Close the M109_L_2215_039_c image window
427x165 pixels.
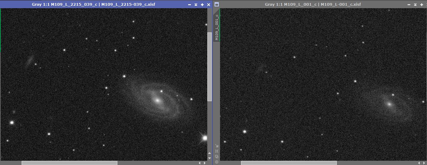(208, 5)
